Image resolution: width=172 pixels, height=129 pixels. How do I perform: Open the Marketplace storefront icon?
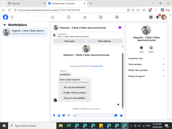pos(101,17)
